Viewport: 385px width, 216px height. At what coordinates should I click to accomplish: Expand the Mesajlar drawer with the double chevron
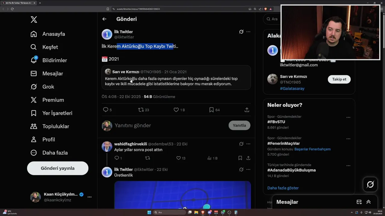tap(368, 202)
